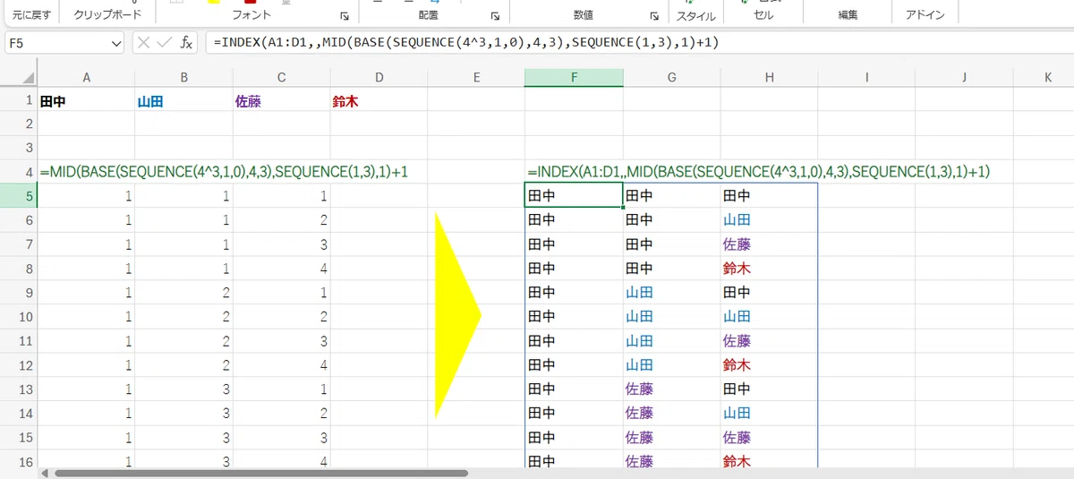
Task: Click cell G13 showing 佐藤
Action: 671,389
